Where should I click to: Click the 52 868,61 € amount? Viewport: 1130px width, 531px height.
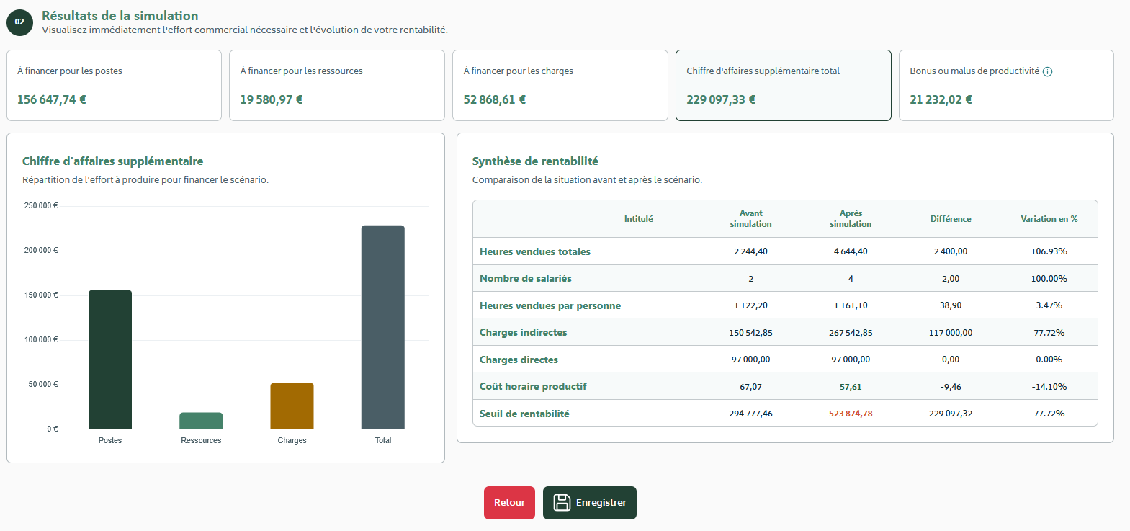[x=495, y=99]
